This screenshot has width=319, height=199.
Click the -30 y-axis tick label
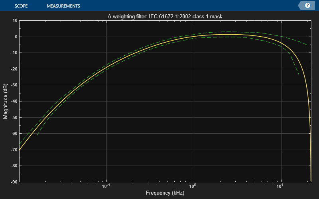[x=14, y=85]
